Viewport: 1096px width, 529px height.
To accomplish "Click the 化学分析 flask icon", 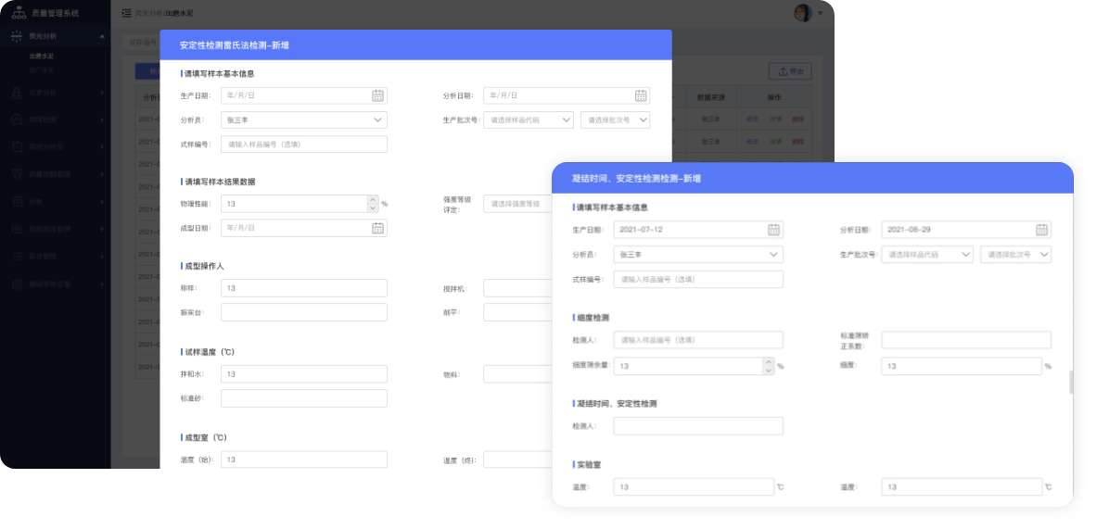I will 17,93.
